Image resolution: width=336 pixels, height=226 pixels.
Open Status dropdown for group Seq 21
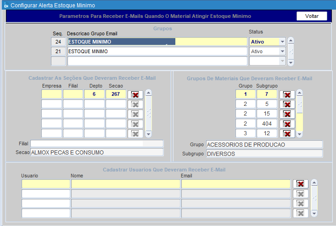pyautogui.click(x=282, y=51)
